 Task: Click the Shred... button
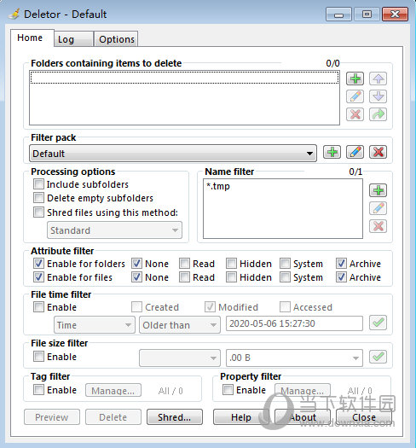pos(175,417)
